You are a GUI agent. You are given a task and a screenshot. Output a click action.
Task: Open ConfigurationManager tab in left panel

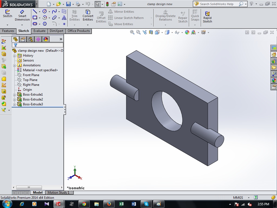click(x=31, y=39)
